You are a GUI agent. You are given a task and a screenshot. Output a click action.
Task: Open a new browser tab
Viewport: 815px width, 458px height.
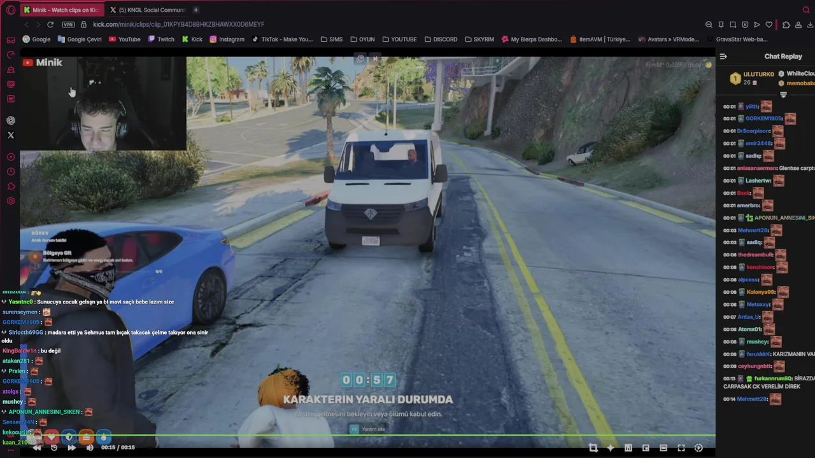click(x=196, y=10)
